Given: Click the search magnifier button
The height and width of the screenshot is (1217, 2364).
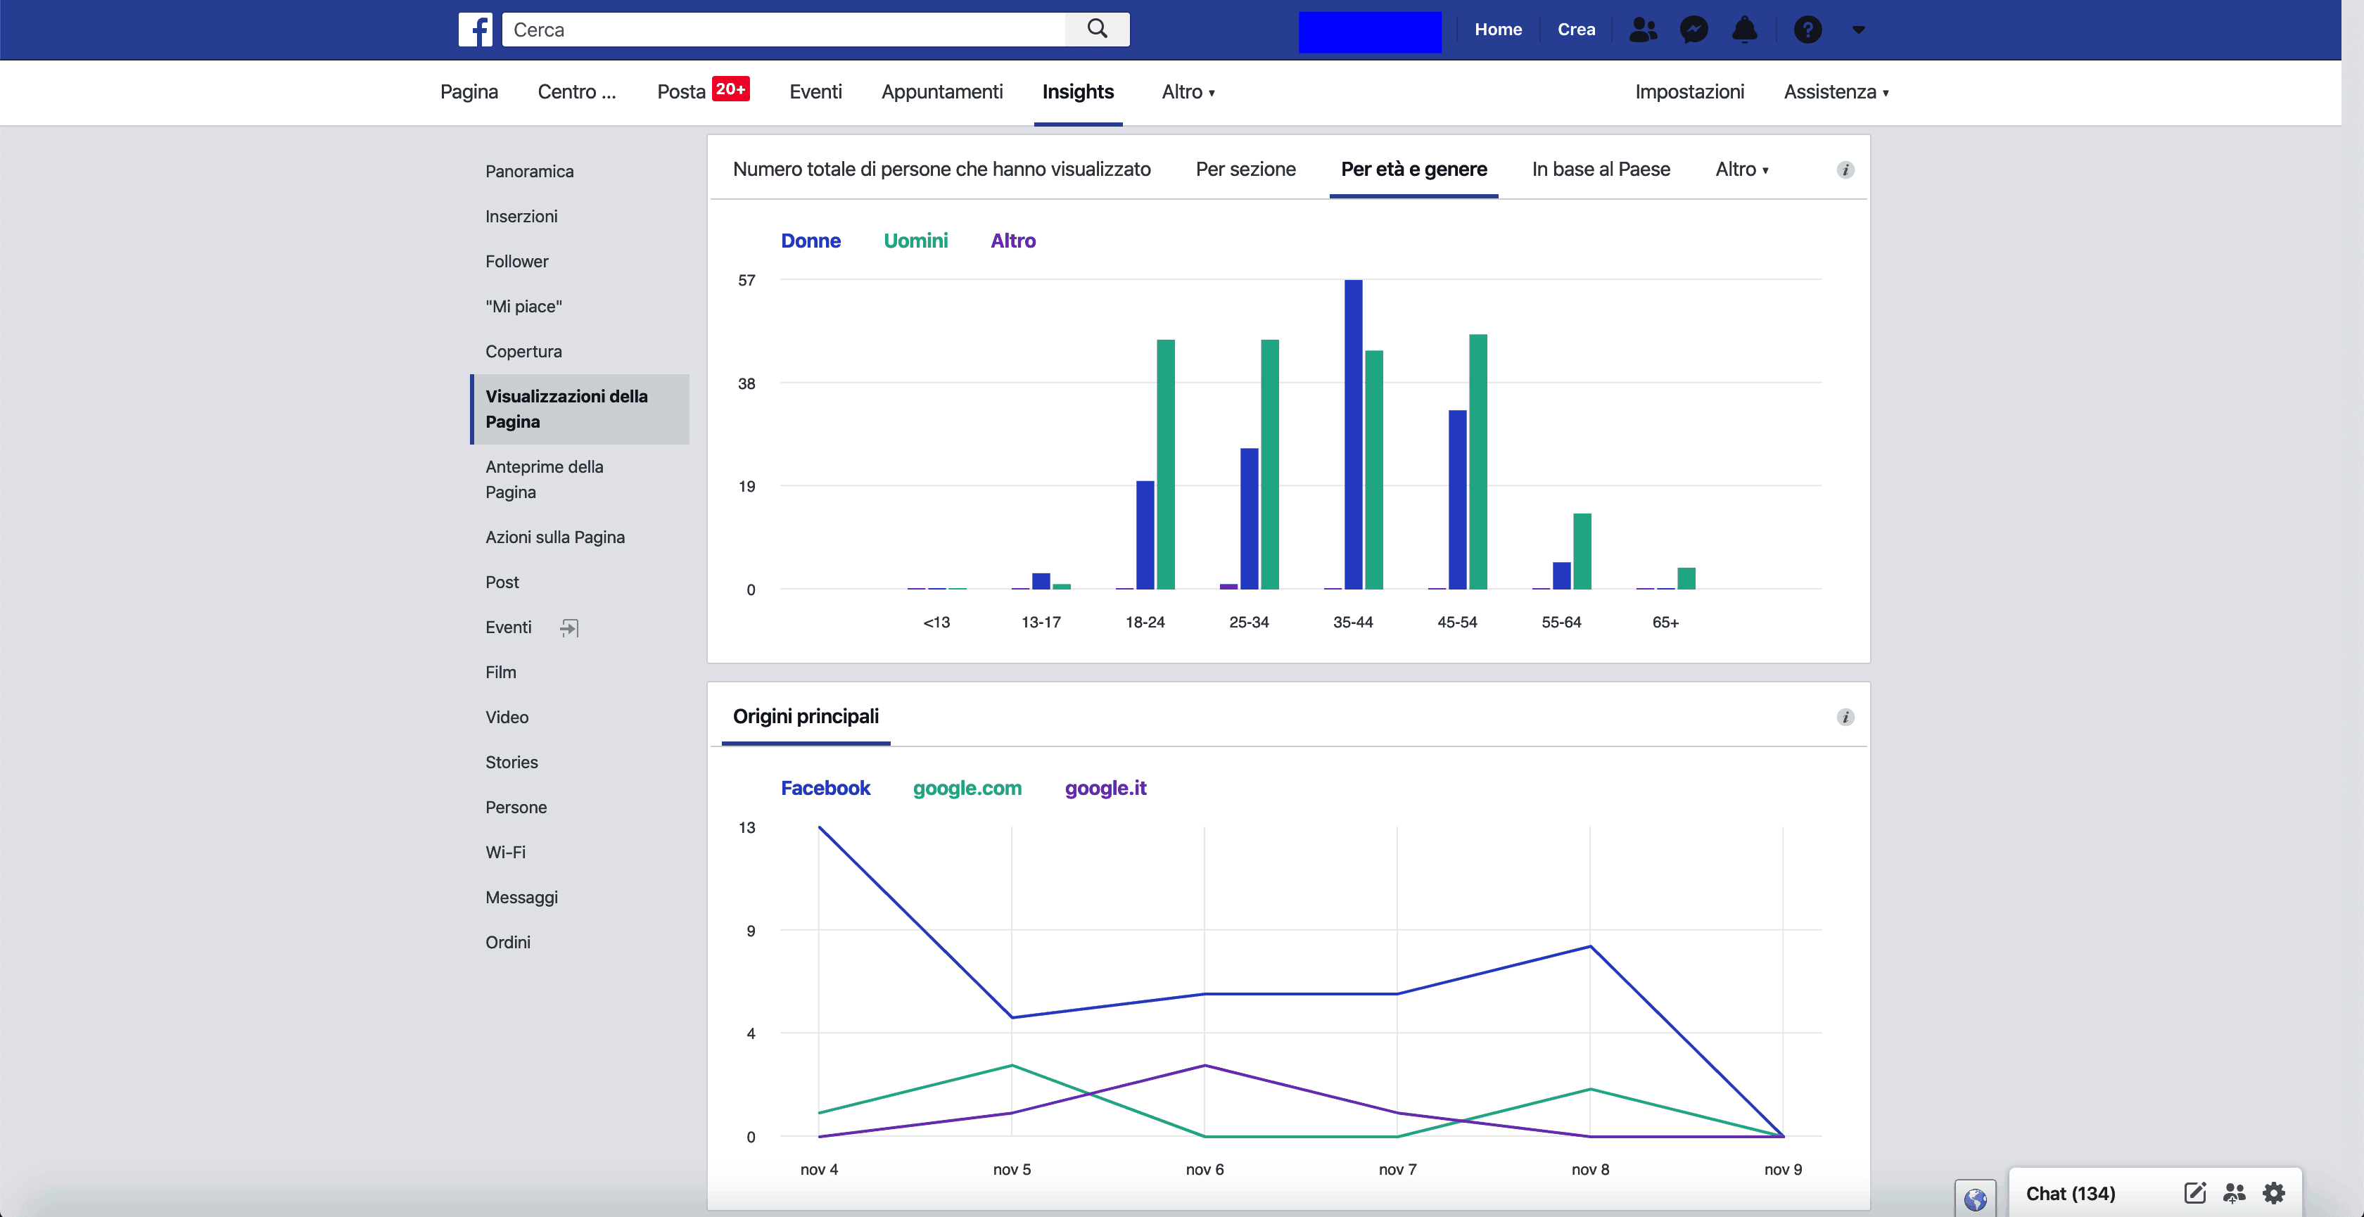Looking at the screenshot, I should pyautogui.click(x=1097, y=30).
